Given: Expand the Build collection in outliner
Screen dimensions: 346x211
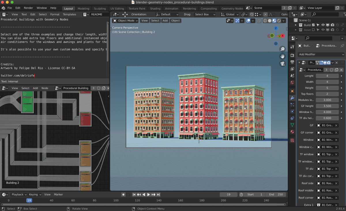Looking at the screenshot, I should pyautogui.click(x=296, y=25).
